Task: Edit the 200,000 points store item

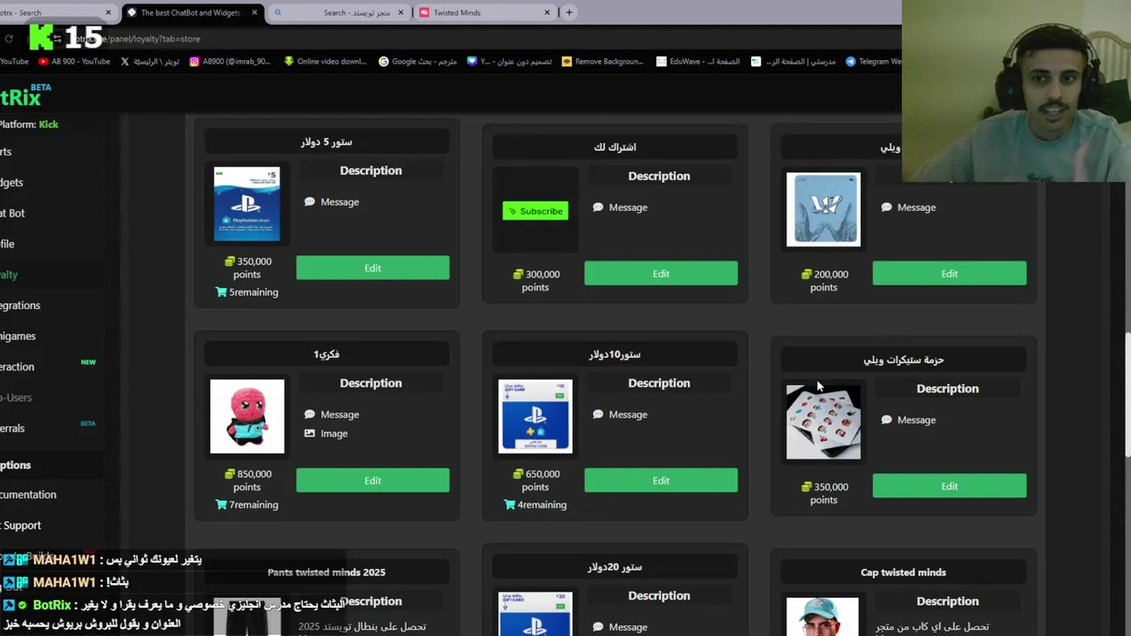Action: pos(949,274)
